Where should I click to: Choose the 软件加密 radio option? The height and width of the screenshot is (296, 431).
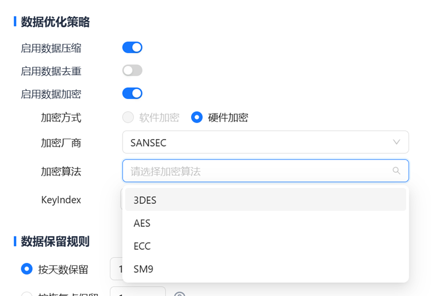point(128,117)
